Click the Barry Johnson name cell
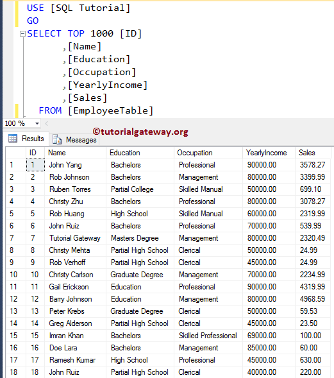The image size is (334, 378). [x=75, y=299]
